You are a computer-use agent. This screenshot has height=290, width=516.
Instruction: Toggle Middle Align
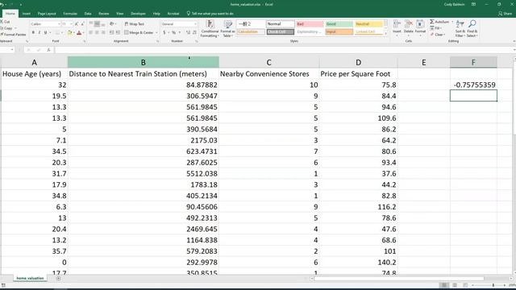click(x=97, y=24)
